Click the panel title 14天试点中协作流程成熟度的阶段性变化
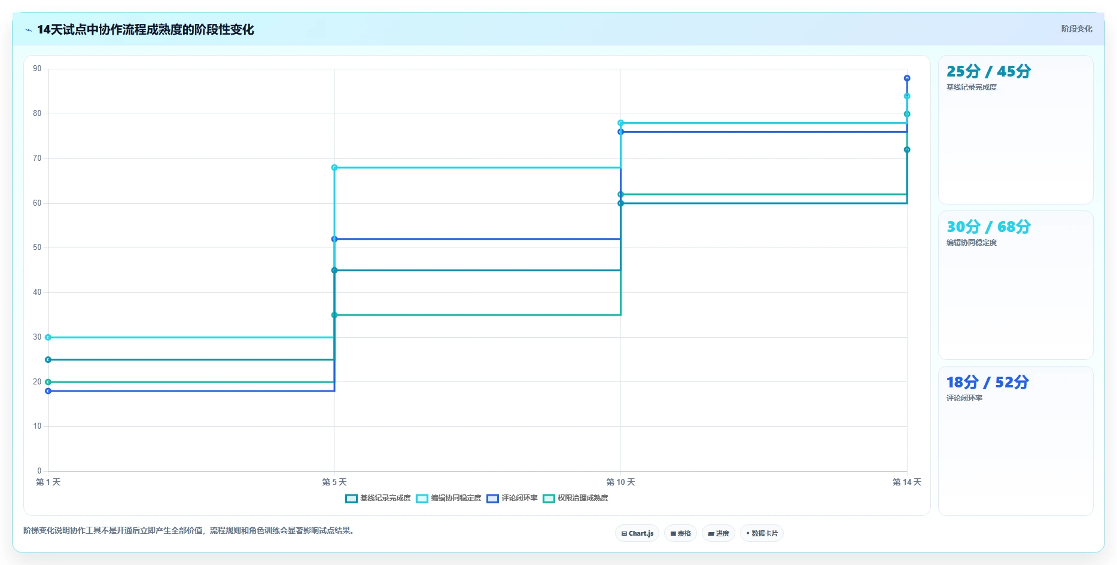1117x565 pixels. (145, 30)
